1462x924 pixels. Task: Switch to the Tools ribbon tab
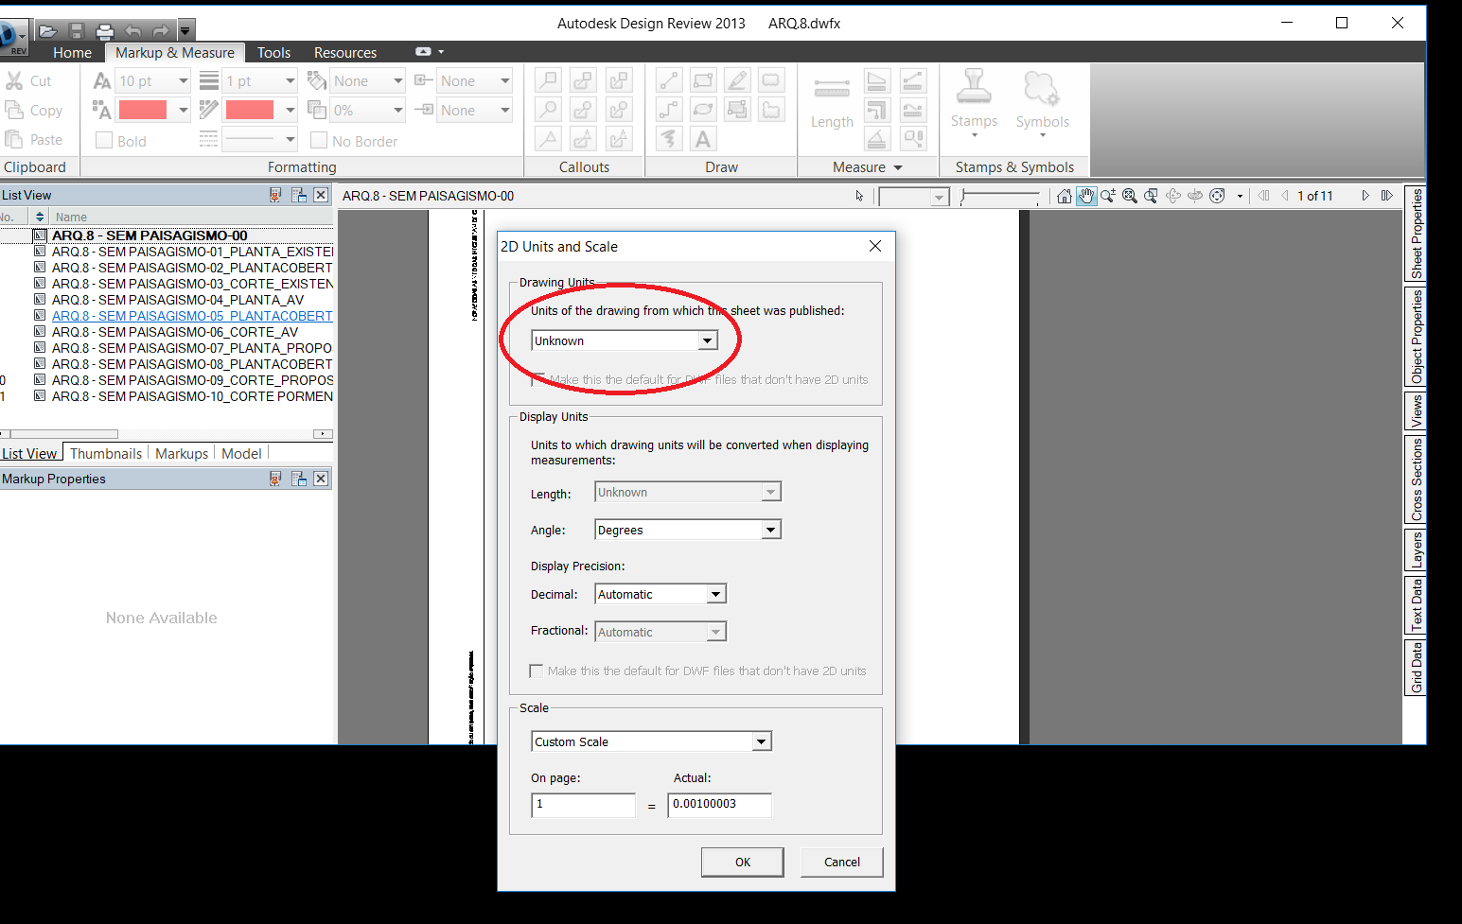[273, 52]
